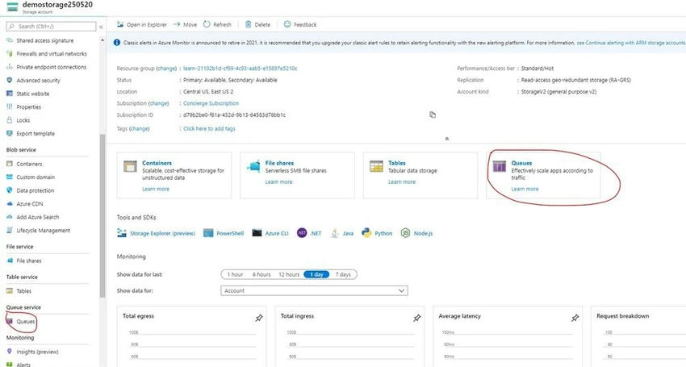686x367 pixels.
Task: Select the 1 hour time range
Action: click(235, 275)
